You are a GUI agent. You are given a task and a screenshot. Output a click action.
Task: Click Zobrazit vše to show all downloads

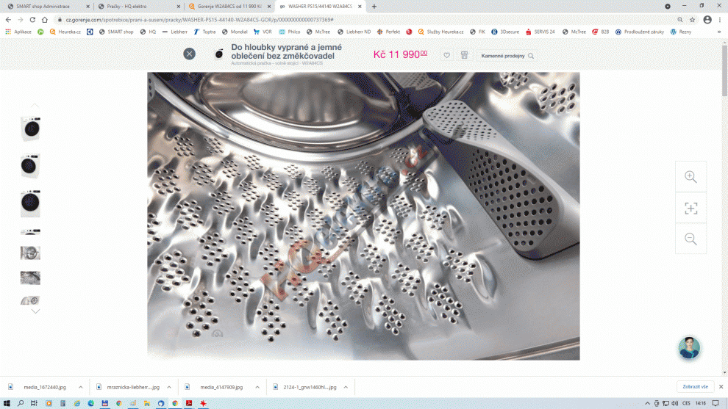(x=695, y=387)
